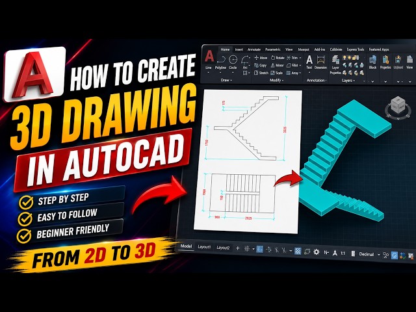Select the Circle tool
This screenshot has height=312, width=416.
click(x=233, y=63)
